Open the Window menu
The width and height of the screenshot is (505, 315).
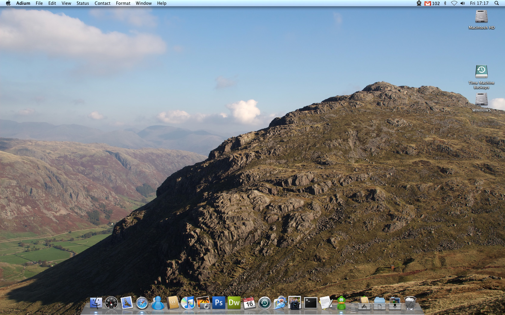tap(144, 3)
